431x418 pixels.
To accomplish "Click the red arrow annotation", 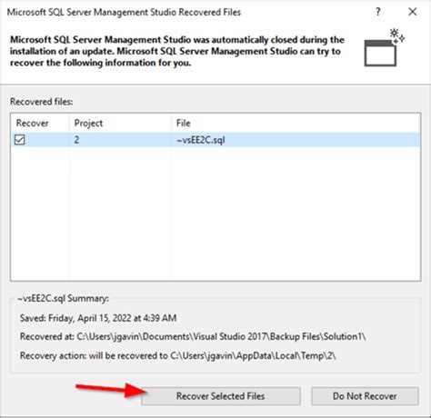I will (x=112, y=390).
